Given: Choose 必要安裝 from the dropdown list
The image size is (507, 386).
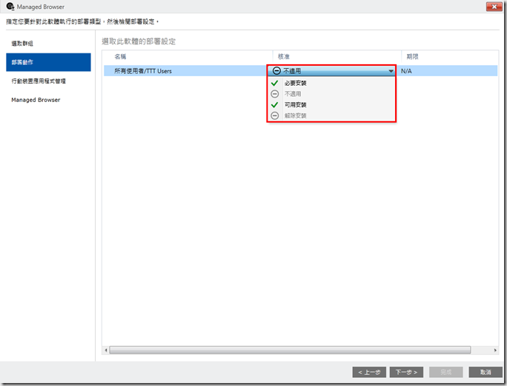Looking at the screenshot, I should coord(296,84).
